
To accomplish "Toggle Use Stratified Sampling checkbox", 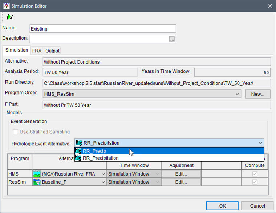I will click(16, 132).
